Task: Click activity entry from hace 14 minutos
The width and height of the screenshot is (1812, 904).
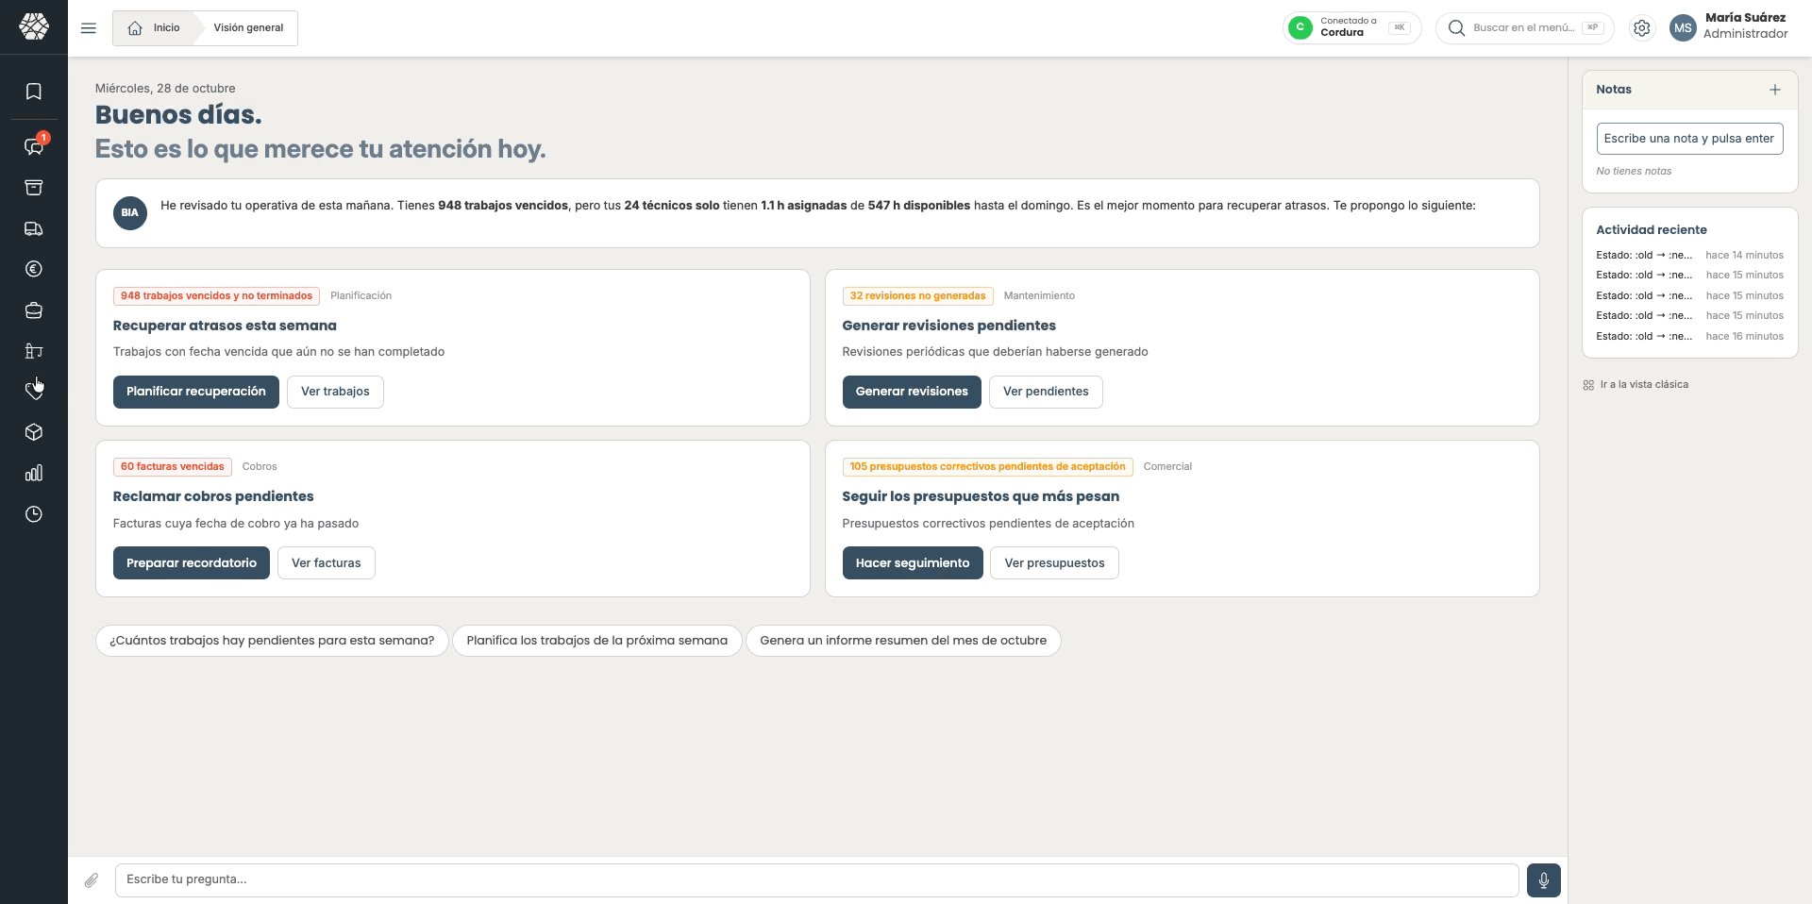Action: tap(1689, 256)
